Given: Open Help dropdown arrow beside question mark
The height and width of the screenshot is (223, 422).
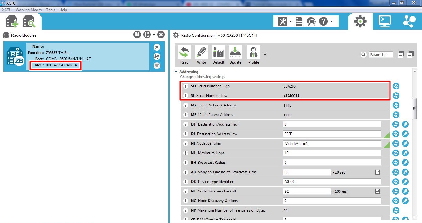Looking at the screenshot, I should (331, 21).
